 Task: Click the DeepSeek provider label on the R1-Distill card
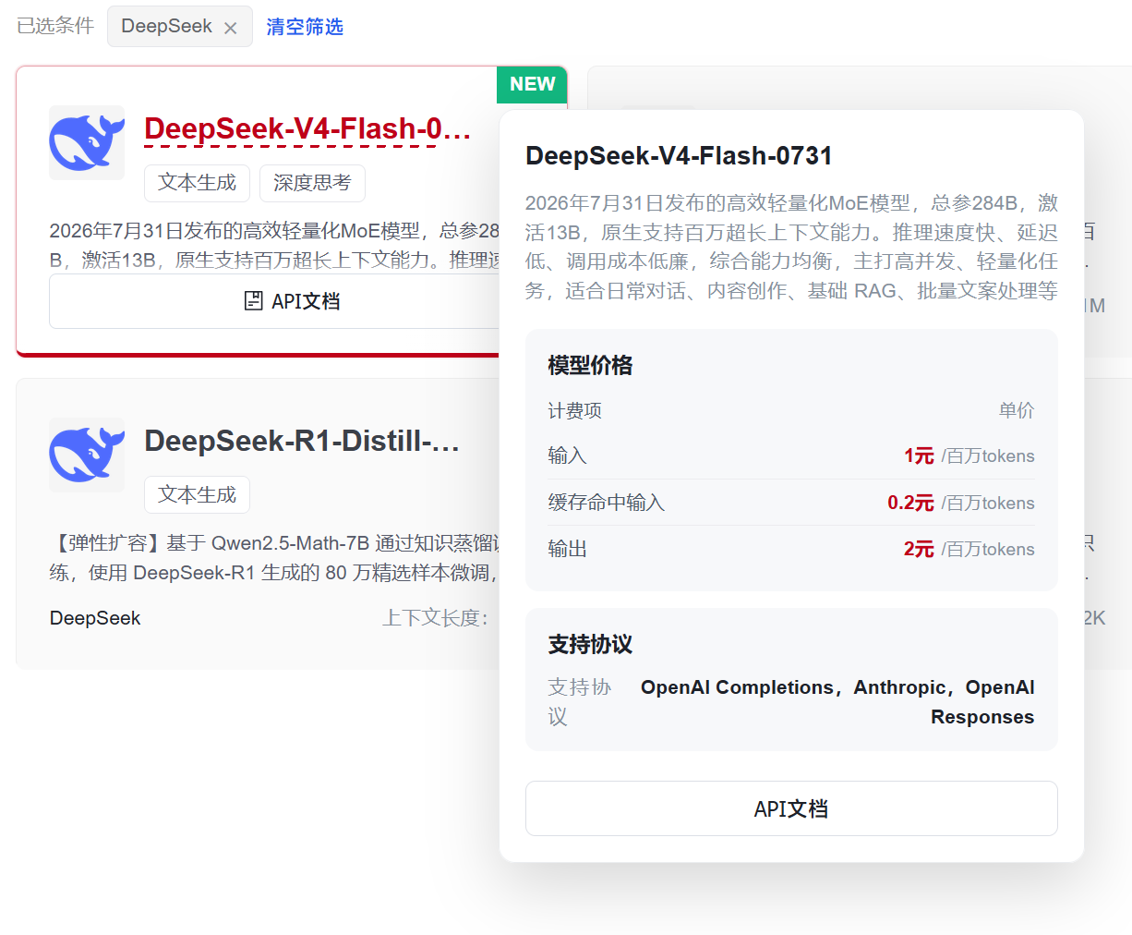(95, 618)
